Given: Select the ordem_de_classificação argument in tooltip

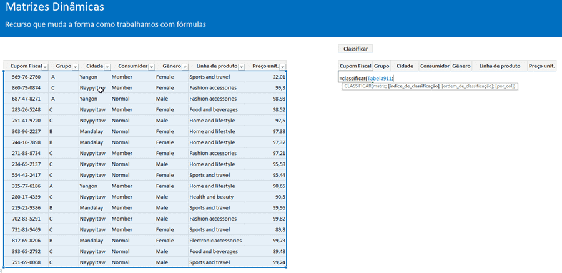Looking at the screenshot, I should coord(467,86).
